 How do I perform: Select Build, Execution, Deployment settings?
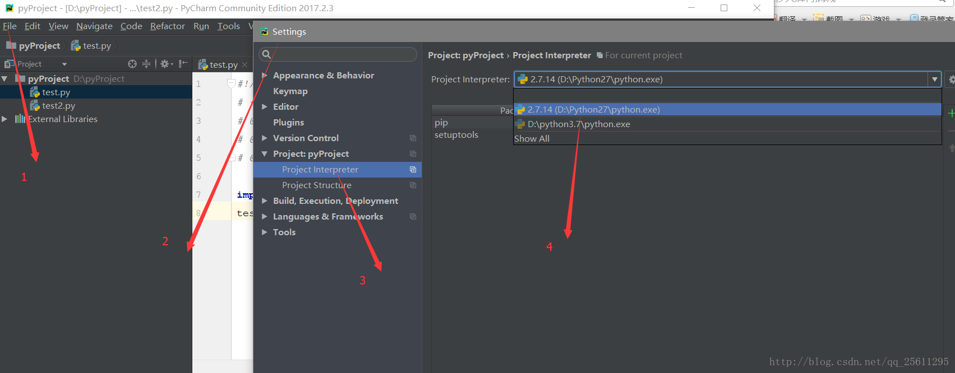point(335,201)
